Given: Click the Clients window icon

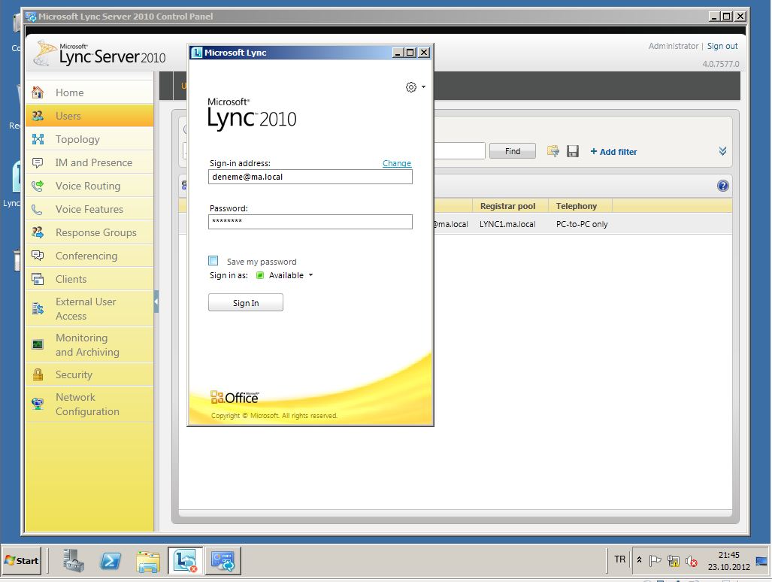Looking at the screenshot, I should coord(38,279).
